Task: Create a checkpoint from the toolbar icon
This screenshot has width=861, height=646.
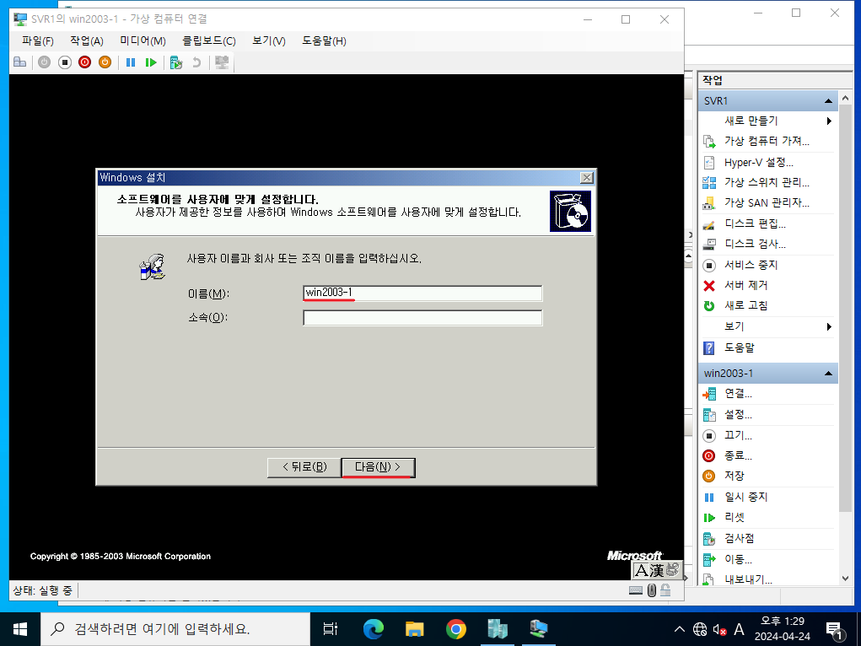Action: [176, 62]
